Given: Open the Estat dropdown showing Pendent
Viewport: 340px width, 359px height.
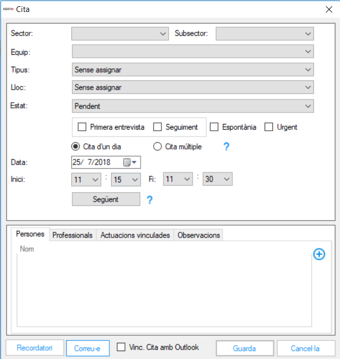Looking at the screenshot, I should (x=193, y=106).
